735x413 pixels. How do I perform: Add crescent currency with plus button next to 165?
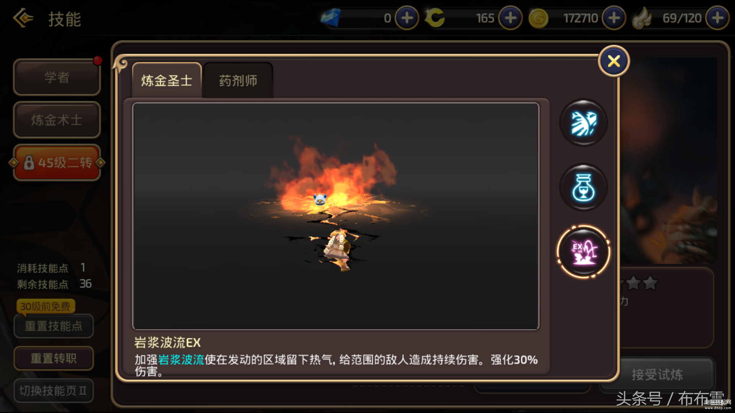pos(510,18)
